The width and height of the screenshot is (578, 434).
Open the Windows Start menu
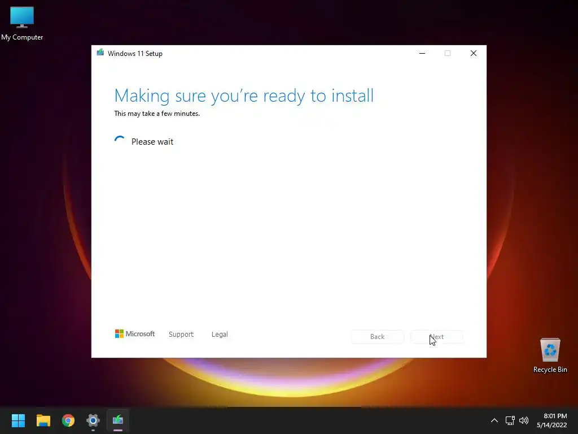tap(18, 420)
